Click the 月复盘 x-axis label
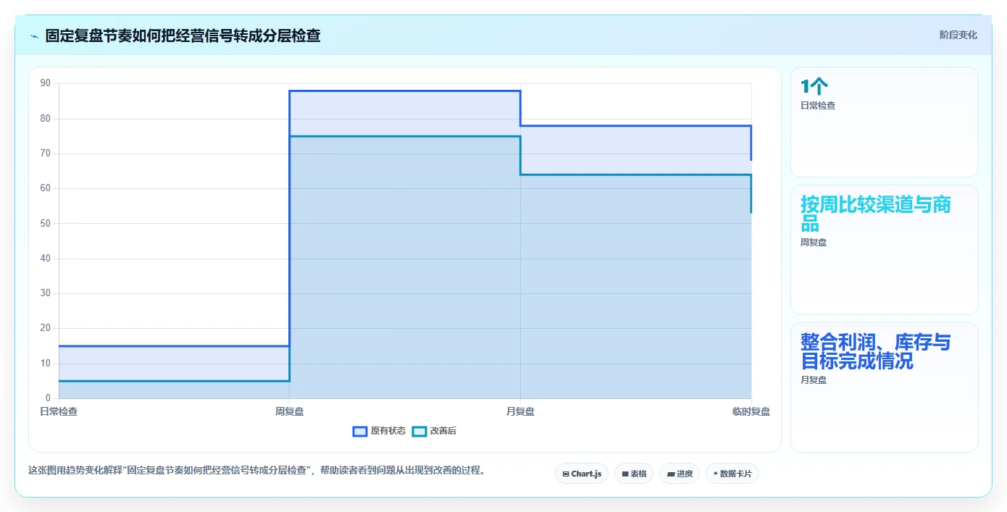 520,411
